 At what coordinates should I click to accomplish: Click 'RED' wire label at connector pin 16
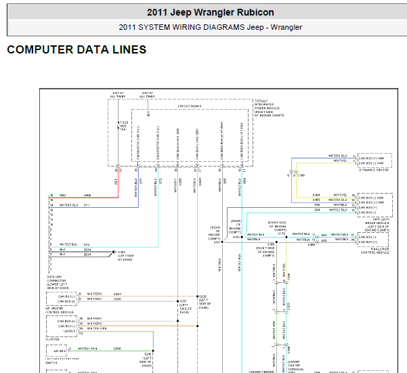62,196
